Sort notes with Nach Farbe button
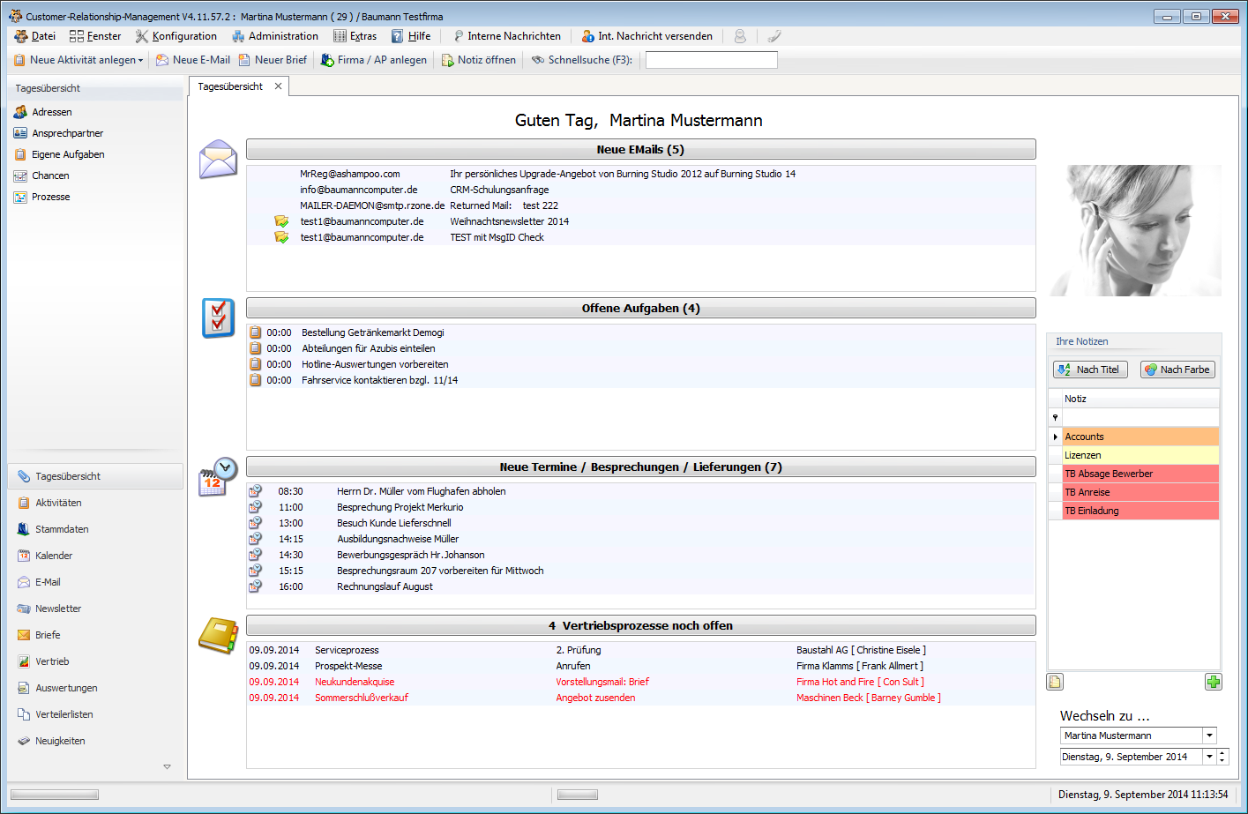Viewport: 1248px width, 814px height. pos(1177,370)
